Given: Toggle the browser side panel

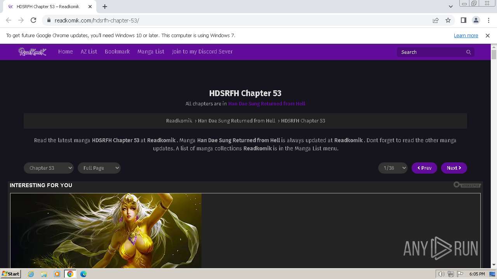Looking at the screenshot, I should pos(463,20).
